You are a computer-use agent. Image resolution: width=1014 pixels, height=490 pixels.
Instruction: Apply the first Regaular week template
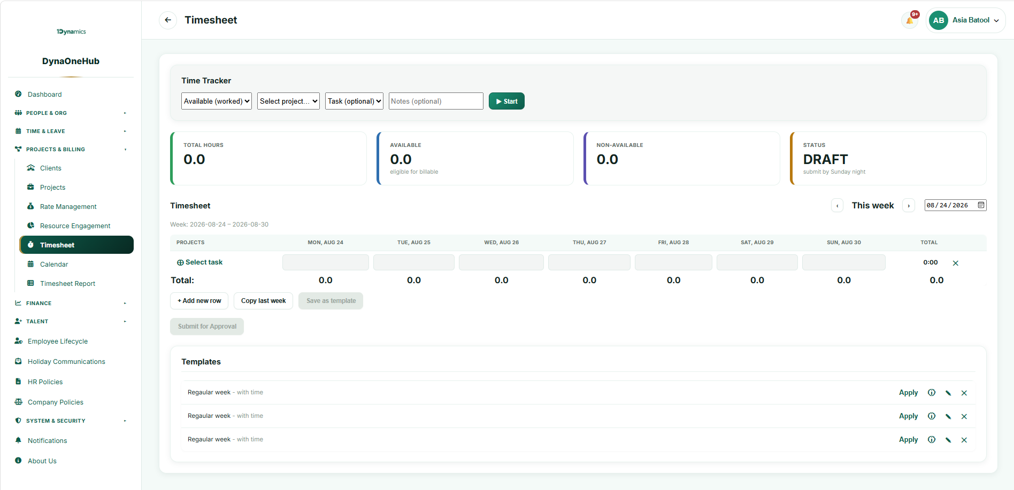(x=908, y=393)
